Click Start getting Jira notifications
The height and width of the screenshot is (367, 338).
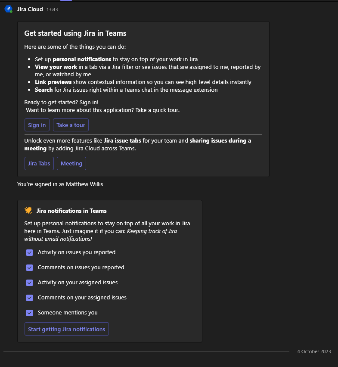click(66, 329)
